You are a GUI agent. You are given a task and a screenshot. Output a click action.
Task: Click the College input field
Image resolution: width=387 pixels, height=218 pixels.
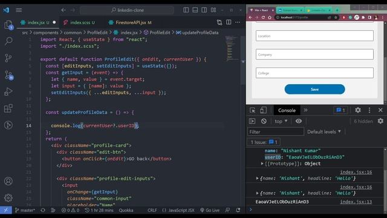coord(314,73)
